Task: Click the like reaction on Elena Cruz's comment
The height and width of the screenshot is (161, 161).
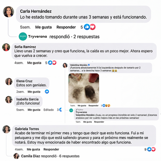Action: (47, 92)
